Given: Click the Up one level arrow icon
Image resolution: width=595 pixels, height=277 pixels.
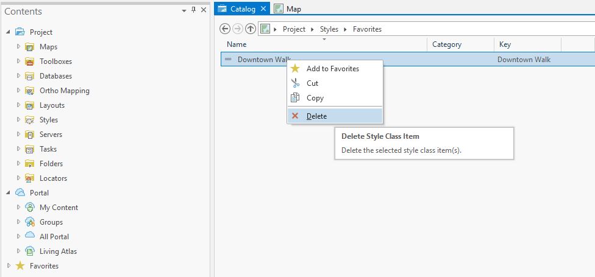Looking at the screenshot, I should pyautogui.click(x=250, y=29).
